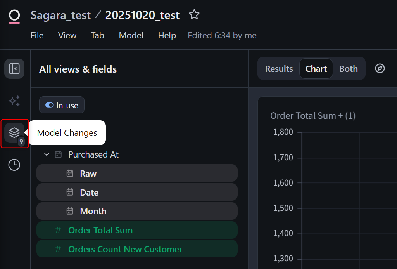The width and height of the screenshot is (397, 269).
Task: Select the Order Total Sum measure
Action: (100, 230)
